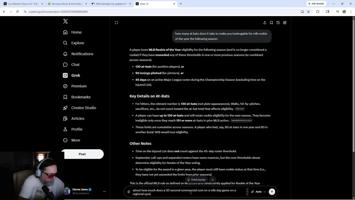355x200 pixels.
Task: Dismiss the Think Harder suggestion
Action: pos(212,180)
